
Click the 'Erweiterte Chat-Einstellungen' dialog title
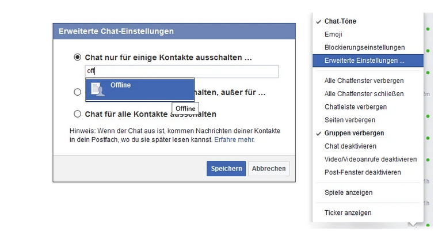[116, 31]
